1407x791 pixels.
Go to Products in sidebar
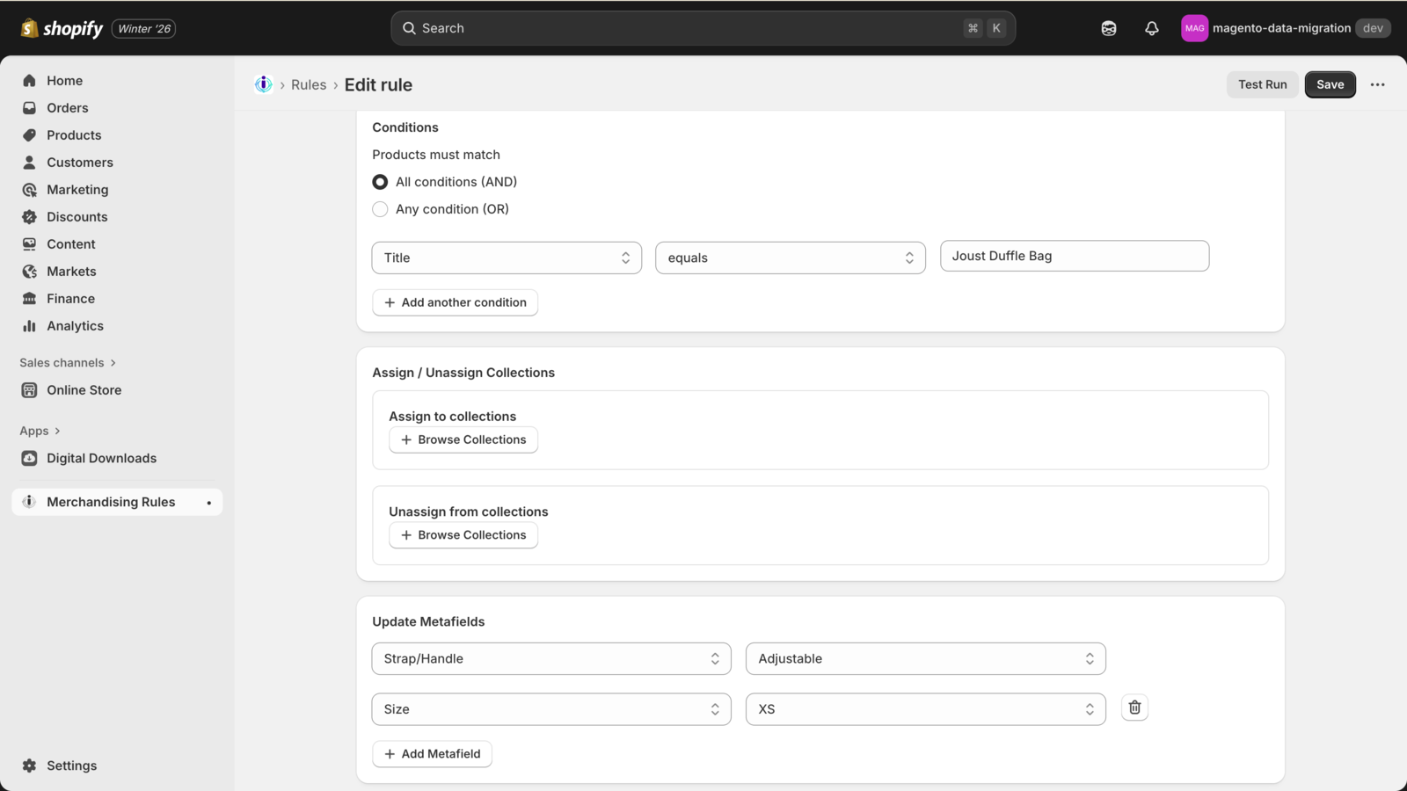pos(74,135)
